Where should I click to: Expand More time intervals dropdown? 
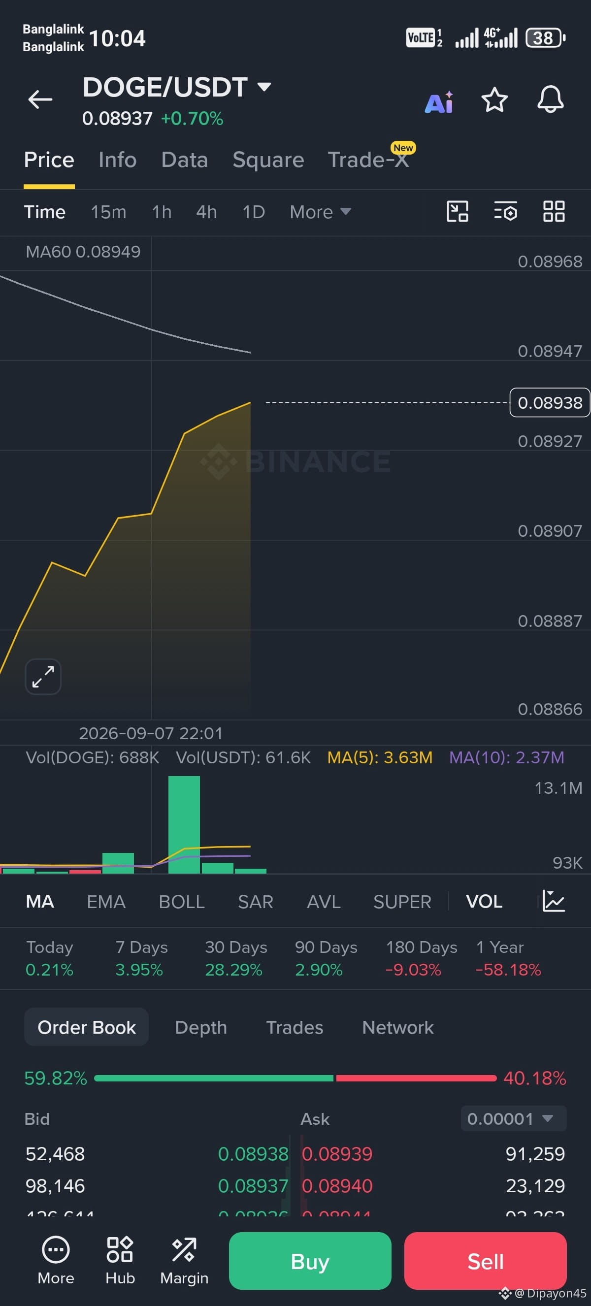320,212
